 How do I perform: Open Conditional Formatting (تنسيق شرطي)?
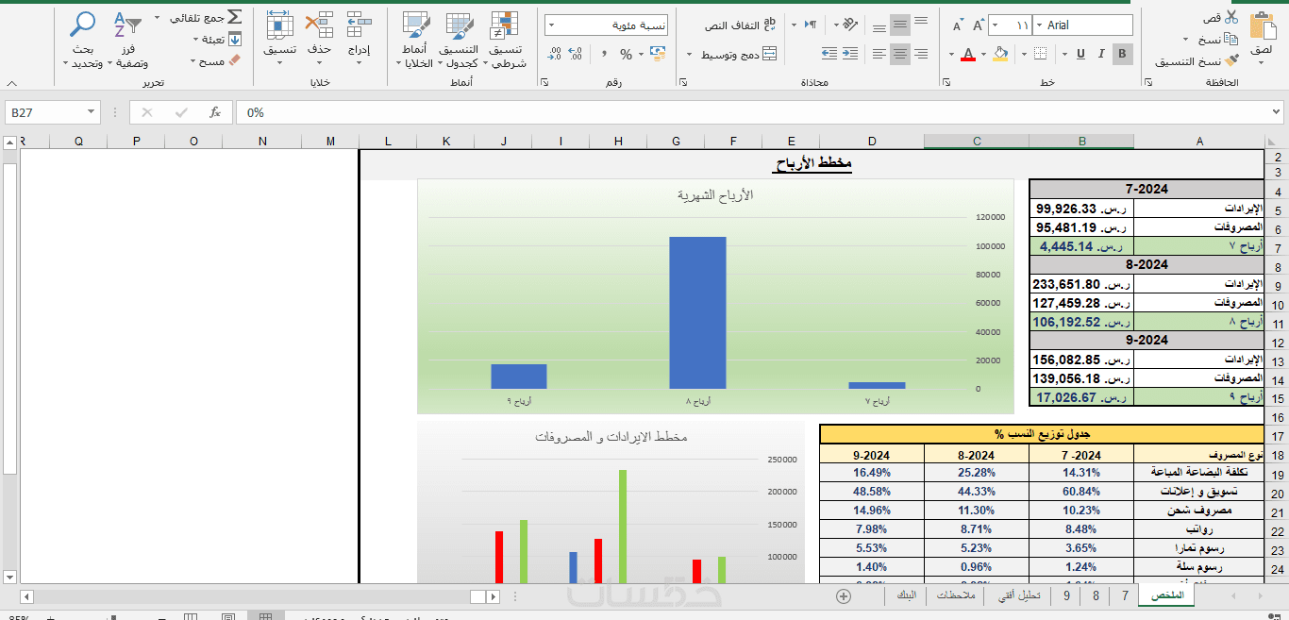click(x=506, y=40)
